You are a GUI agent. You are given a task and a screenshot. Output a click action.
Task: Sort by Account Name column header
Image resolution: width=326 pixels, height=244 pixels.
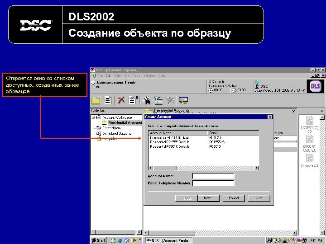point(178,133)
